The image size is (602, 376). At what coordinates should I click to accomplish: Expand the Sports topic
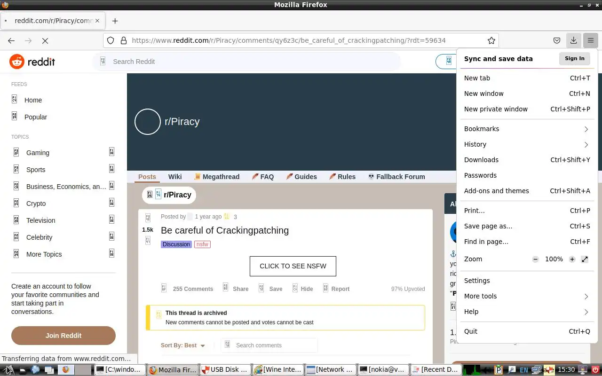[x=111, y=169]
